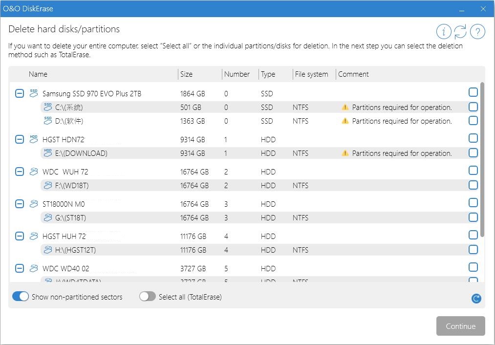The height and width of the screenshot is (345, 495).
Task: Click the Comment column header
Action: [353, 74]
